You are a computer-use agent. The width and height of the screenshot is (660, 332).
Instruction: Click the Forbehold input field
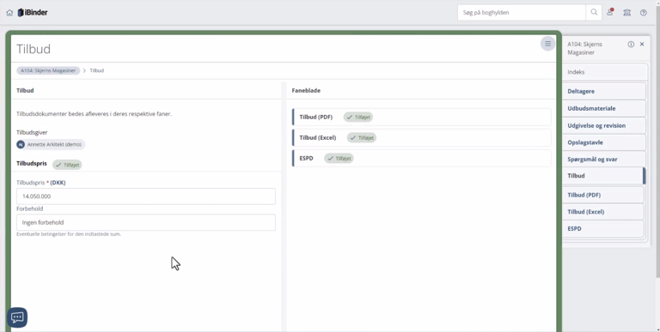(146, 222)
